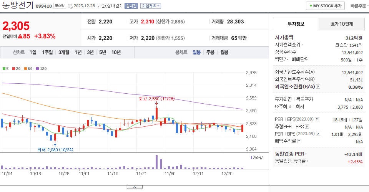Click the purple 거래량 legend marker
Image resolution: width=369 pixels, height=192 pixels.
pos(251,157)
